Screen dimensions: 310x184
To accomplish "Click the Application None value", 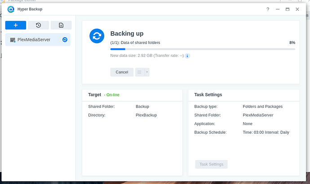I will pos(248,124).
